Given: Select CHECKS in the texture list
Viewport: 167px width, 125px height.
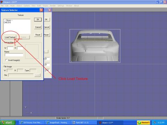Looking at the screenshot, I should point(7,23).
